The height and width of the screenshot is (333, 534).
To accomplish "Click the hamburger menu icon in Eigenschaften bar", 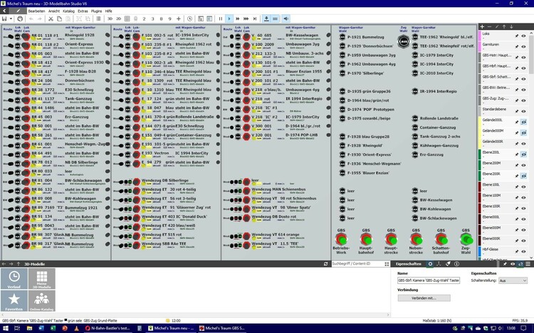I will tap(528, 264).
